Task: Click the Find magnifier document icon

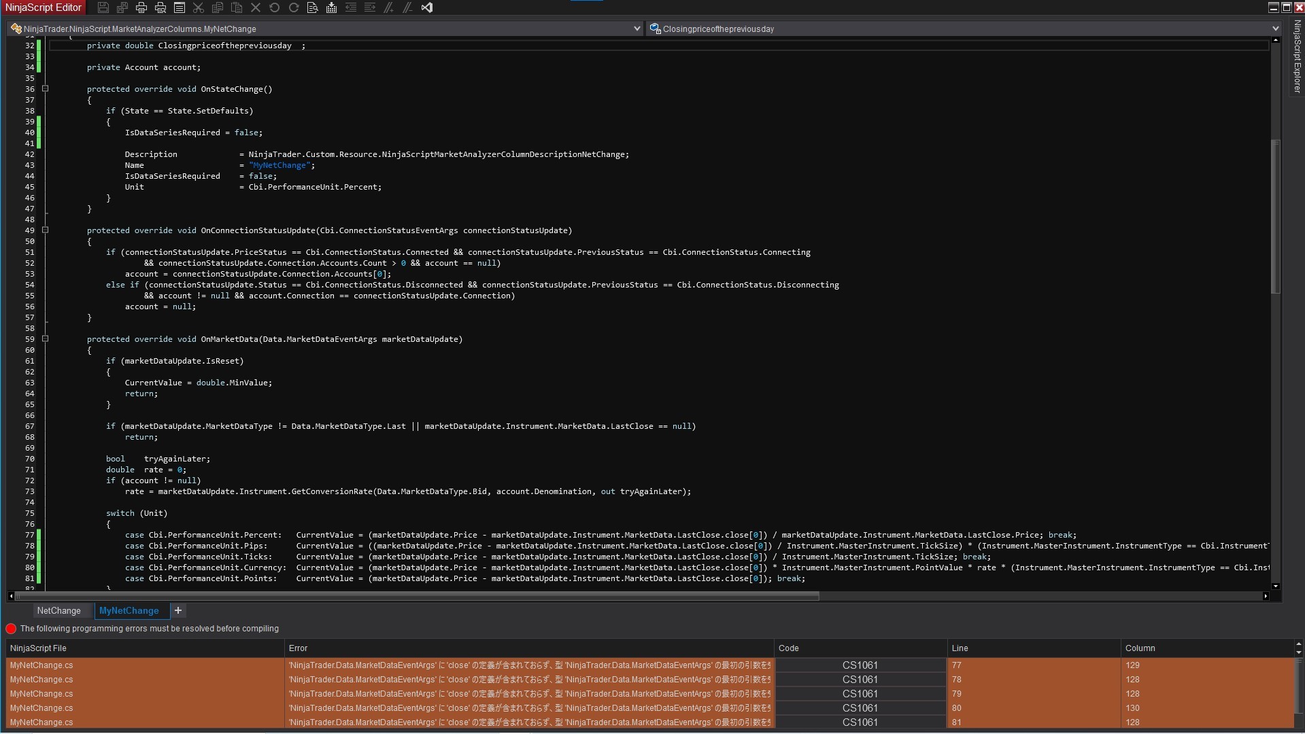Action: click(313, 7)
